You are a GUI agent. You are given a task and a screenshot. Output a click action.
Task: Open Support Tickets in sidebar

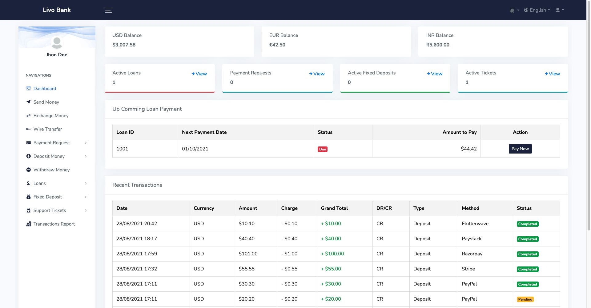coord(50,210)
